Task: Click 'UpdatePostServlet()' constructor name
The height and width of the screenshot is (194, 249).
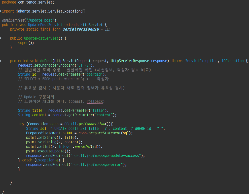Action: 41,38
